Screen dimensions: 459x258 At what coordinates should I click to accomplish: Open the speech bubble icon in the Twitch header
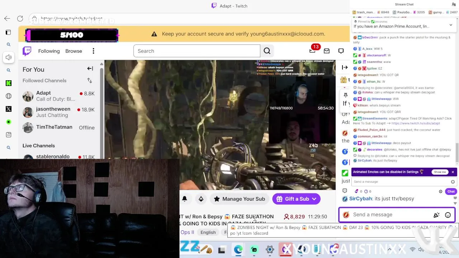pos(341,51)
